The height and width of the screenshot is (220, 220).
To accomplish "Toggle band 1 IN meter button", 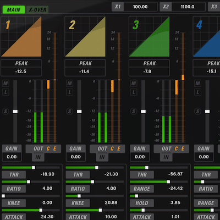I will [x=38, y=157].
